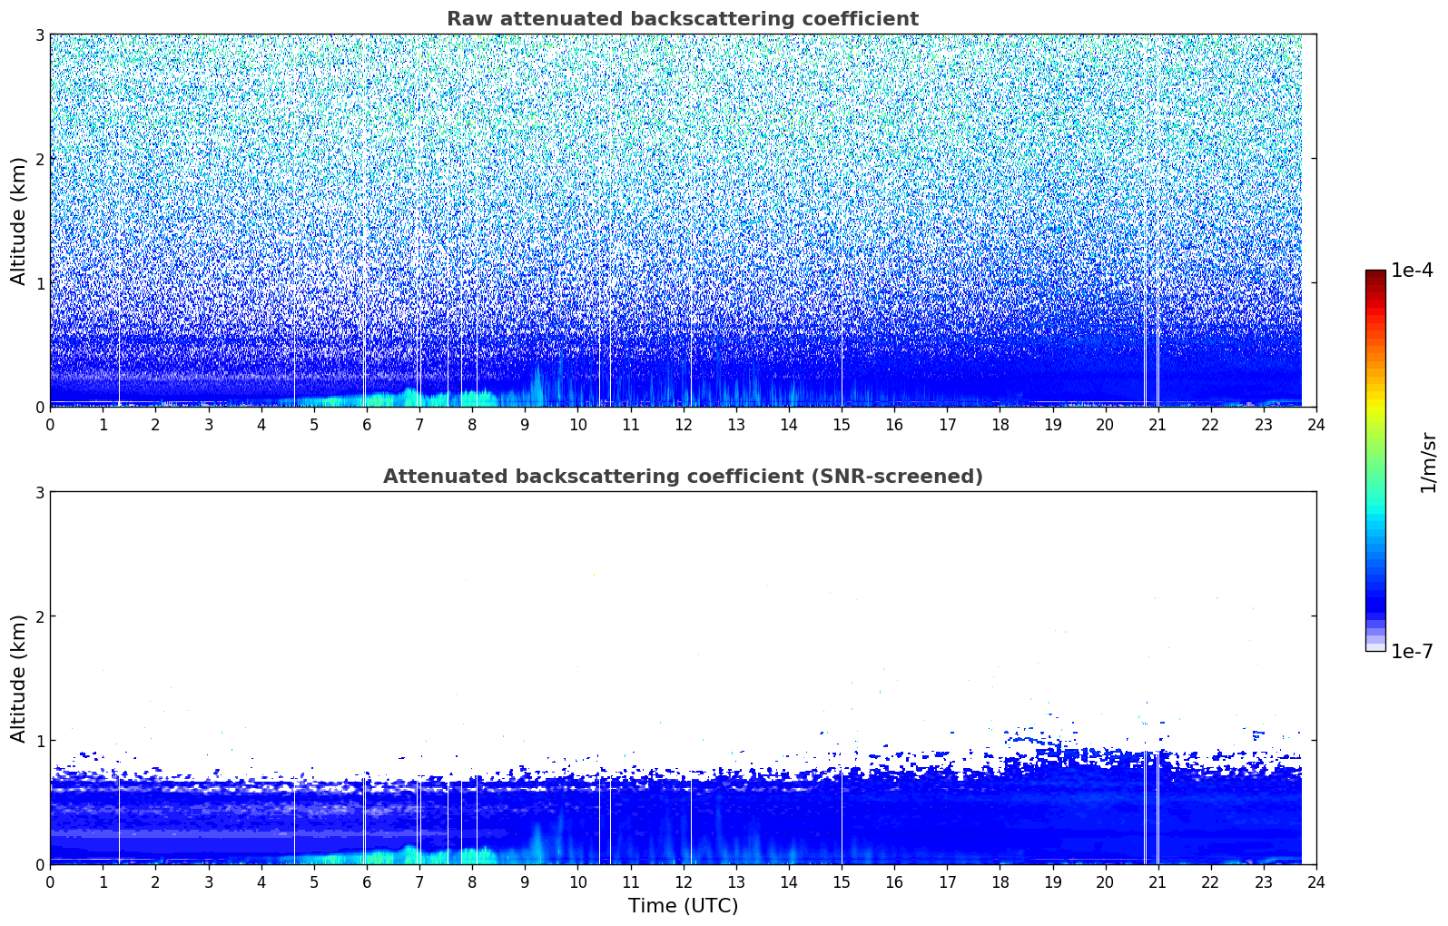Click the "1e-4" colorbar maximum label

1411,271
